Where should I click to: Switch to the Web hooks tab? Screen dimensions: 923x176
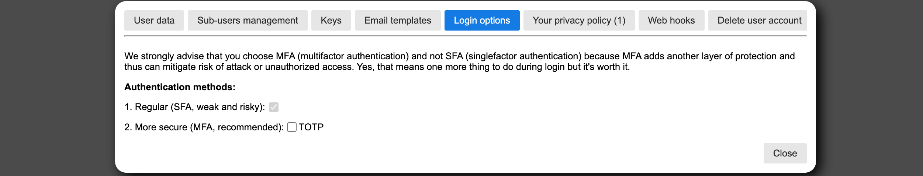click(x=671, y=21)
